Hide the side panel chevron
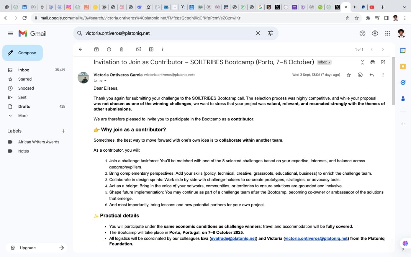 click(403, 249)
